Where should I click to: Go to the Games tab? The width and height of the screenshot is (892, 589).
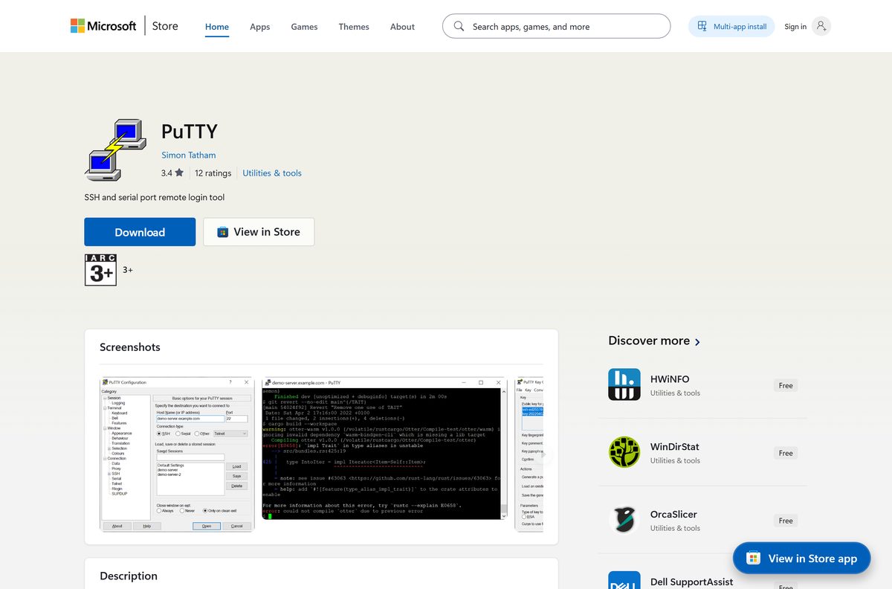pyautogui.click(x=304, y=27)
